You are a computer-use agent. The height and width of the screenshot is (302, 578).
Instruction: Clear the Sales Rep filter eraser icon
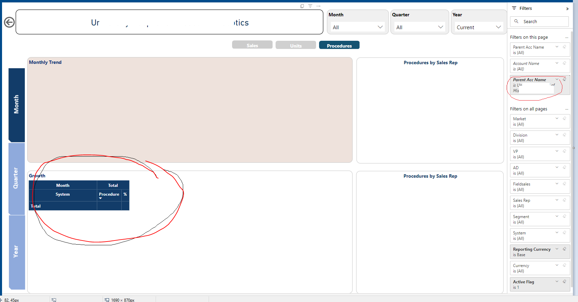tap(564, 200)
